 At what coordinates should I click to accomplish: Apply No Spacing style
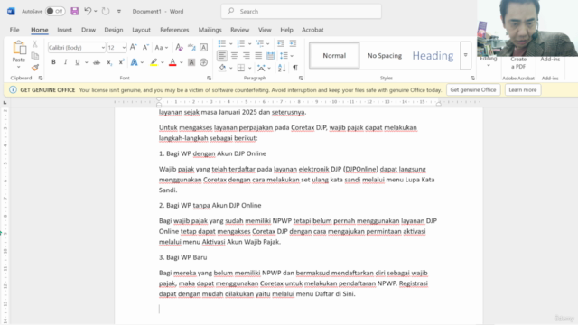click(385, 56)
